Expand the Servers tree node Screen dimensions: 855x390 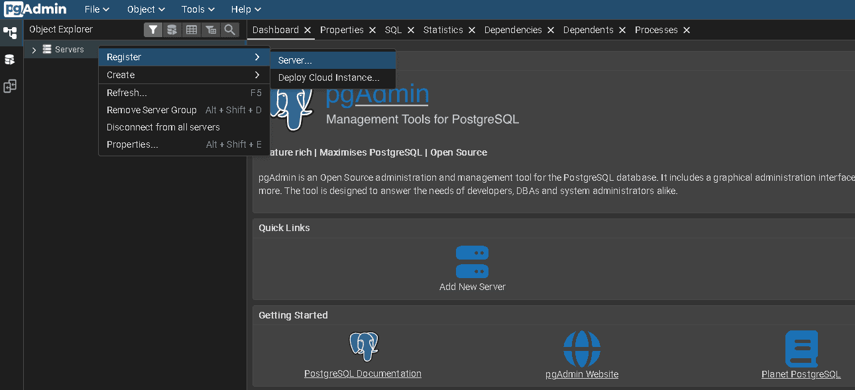tap(34, 50)
